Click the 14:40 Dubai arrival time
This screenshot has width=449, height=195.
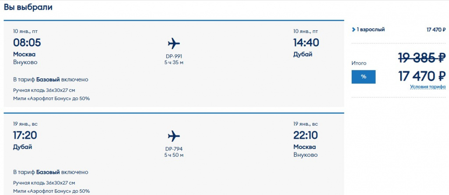(306, 43)
